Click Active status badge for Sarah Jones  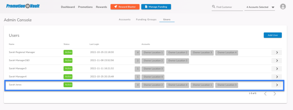[68, 85]
